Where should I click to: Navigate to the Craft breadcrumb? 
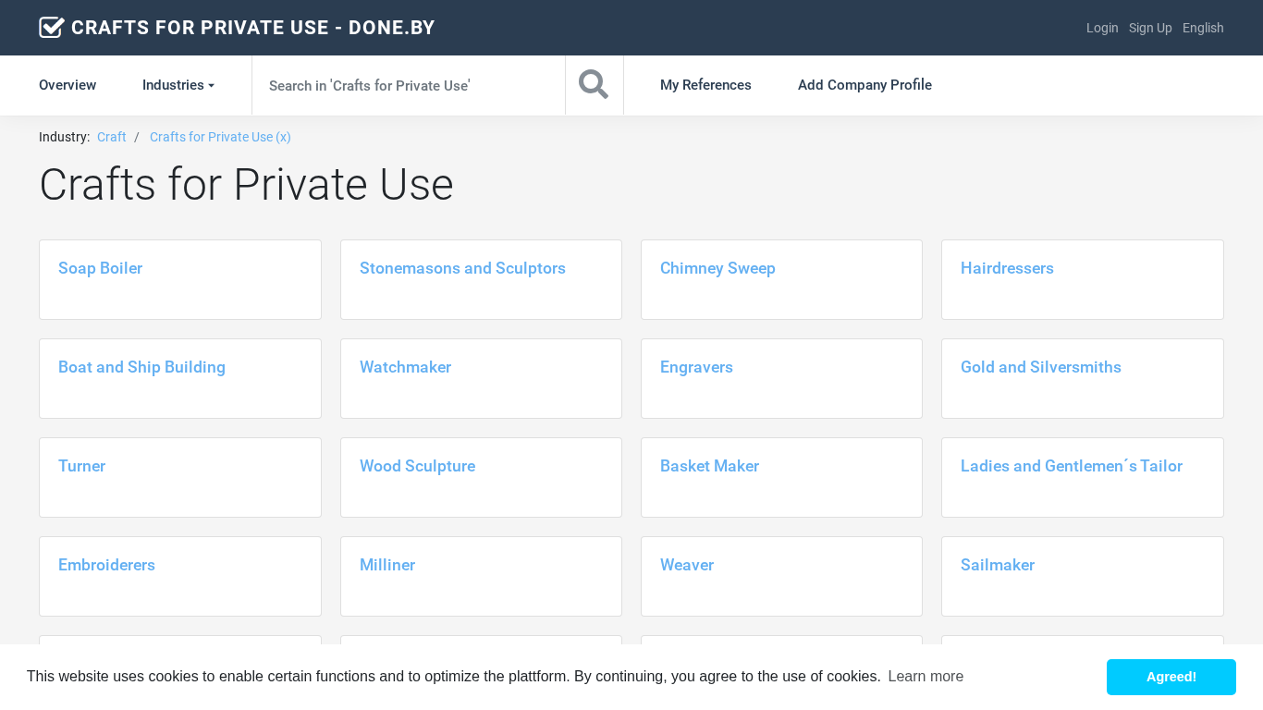[x=112, y=137]
